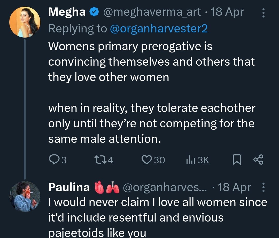Click Paulina's truncated @organharves handle
The image size is (279, 238).
click(165, 187)
